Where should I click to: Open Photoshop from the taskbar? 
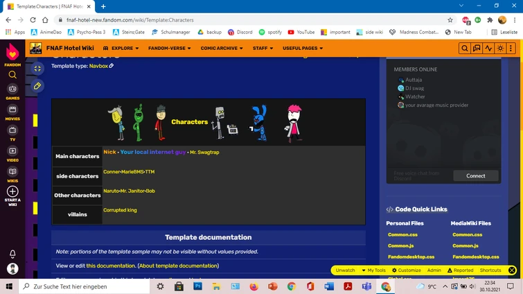pyautogui.click(x=197, y=286)
